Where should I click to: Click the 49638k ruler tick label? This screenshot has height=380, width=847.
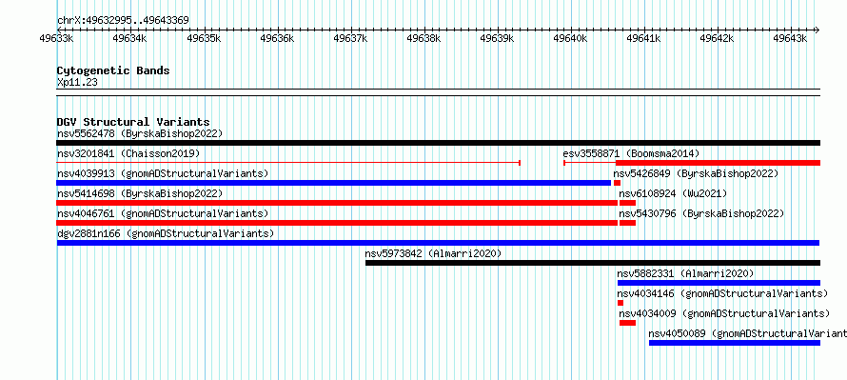coord(424,38)
